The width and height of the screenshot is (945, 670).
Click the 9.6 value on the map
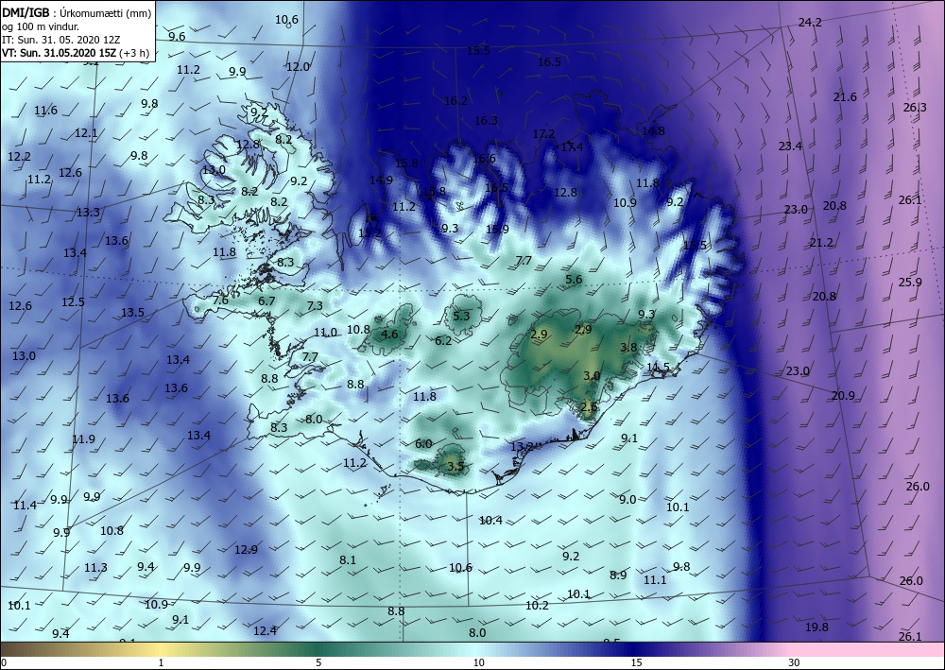point(177,36)
